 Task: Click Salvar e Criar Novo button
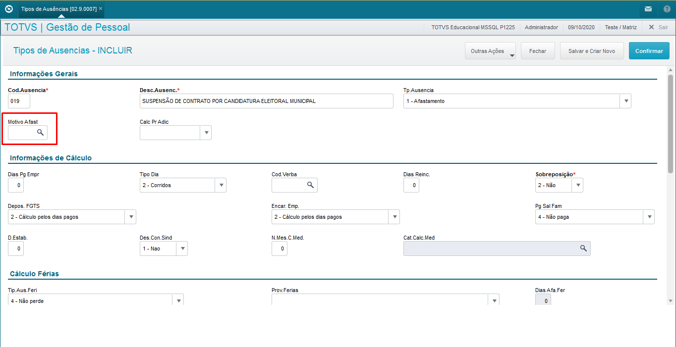(x=592, y=51)
